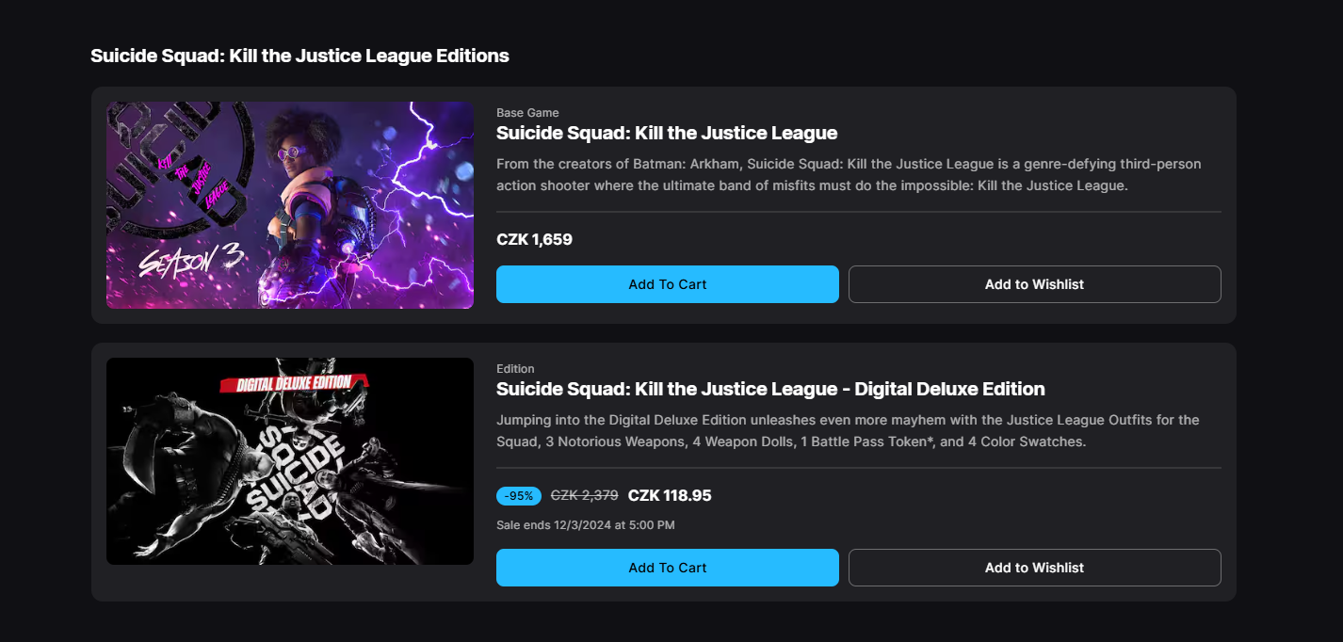Click the discounted CZK 118.95 price
Screen dimensions: 1343x642
pos(670,495)
